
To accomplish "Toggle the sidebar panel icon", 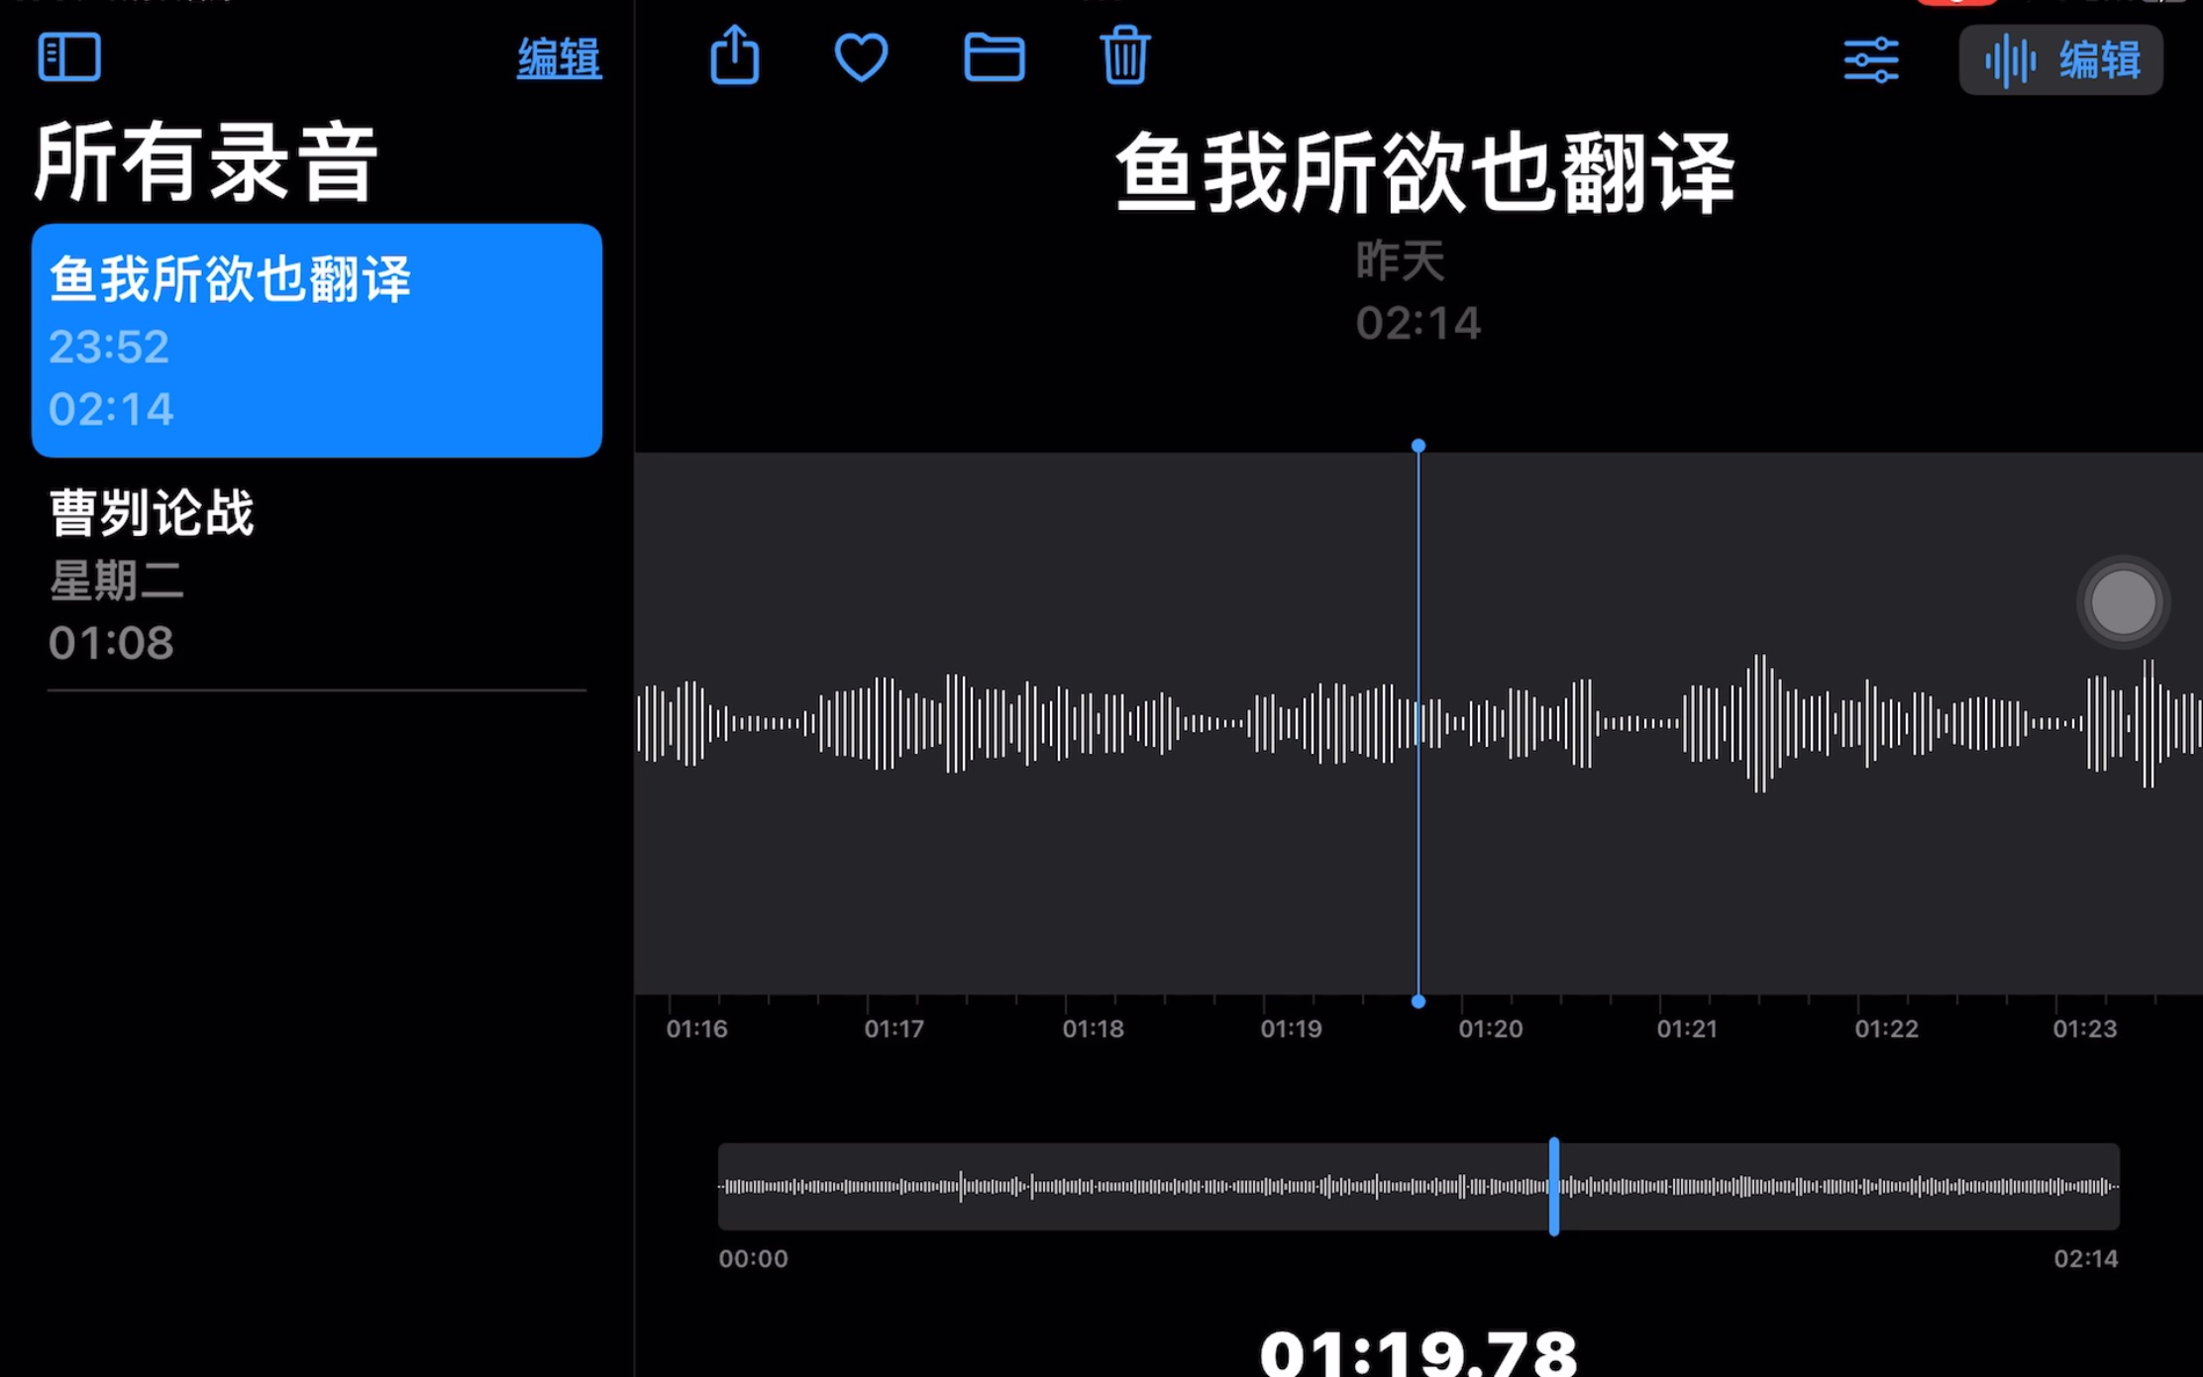I will tap(69, 57).
